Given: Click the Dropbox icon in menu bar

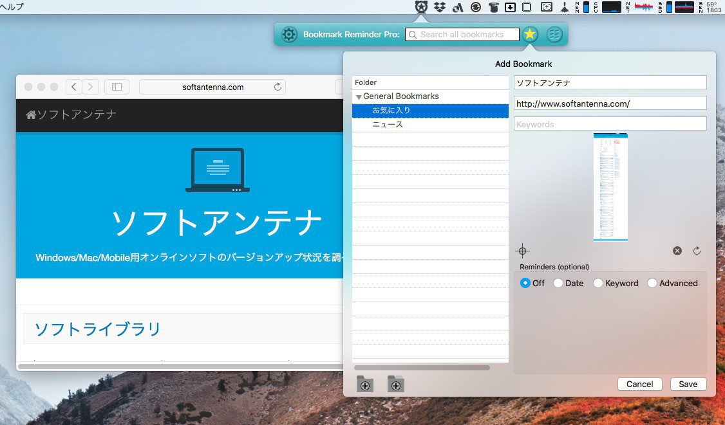Looking at the screenshot, I should click(x=440, y=7).
